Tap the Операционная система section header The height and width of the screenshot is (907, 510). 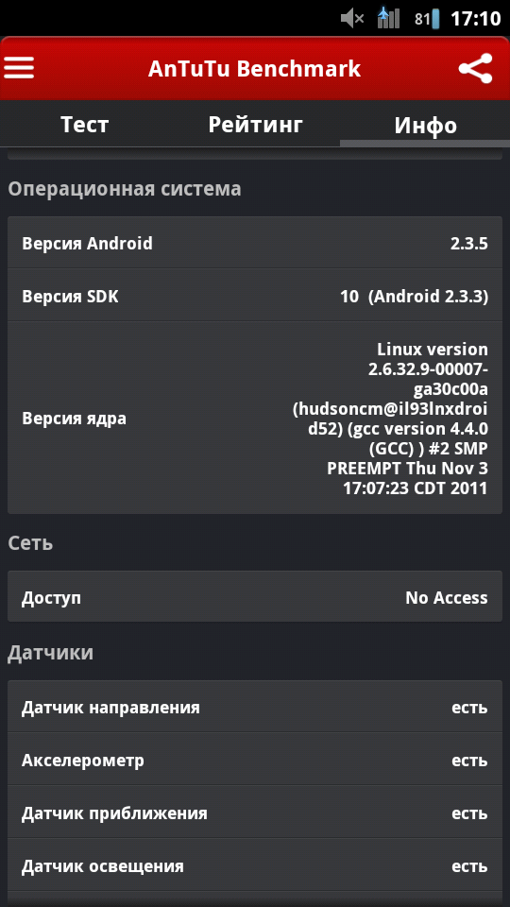pos(125,189)
